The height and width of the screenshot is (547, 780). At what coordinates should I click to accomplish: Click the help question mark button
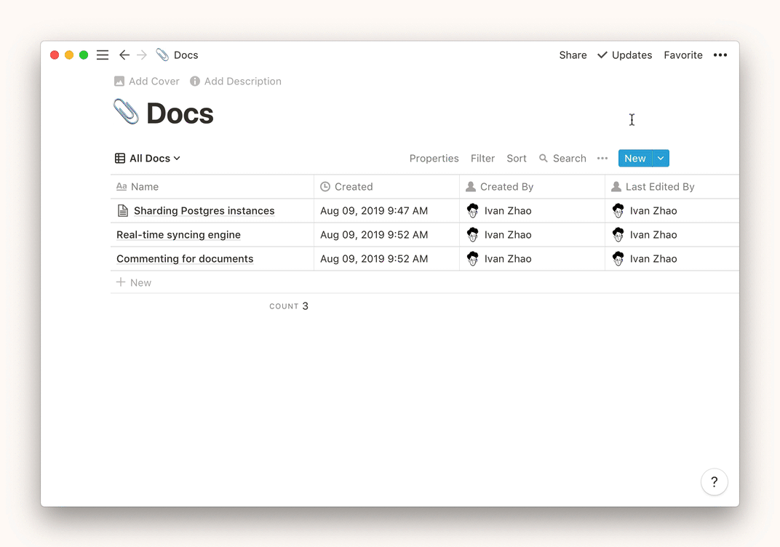tap(714, 482)
